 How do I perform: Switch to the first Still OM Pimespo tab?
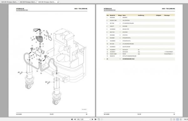click(9, 2)
